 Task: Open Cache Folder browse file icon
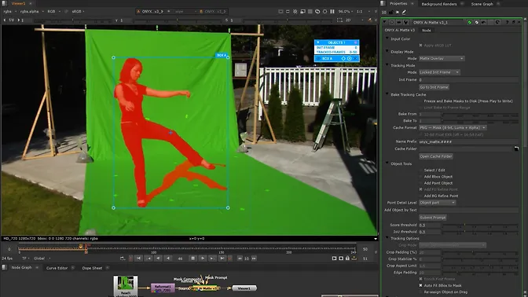516,148
